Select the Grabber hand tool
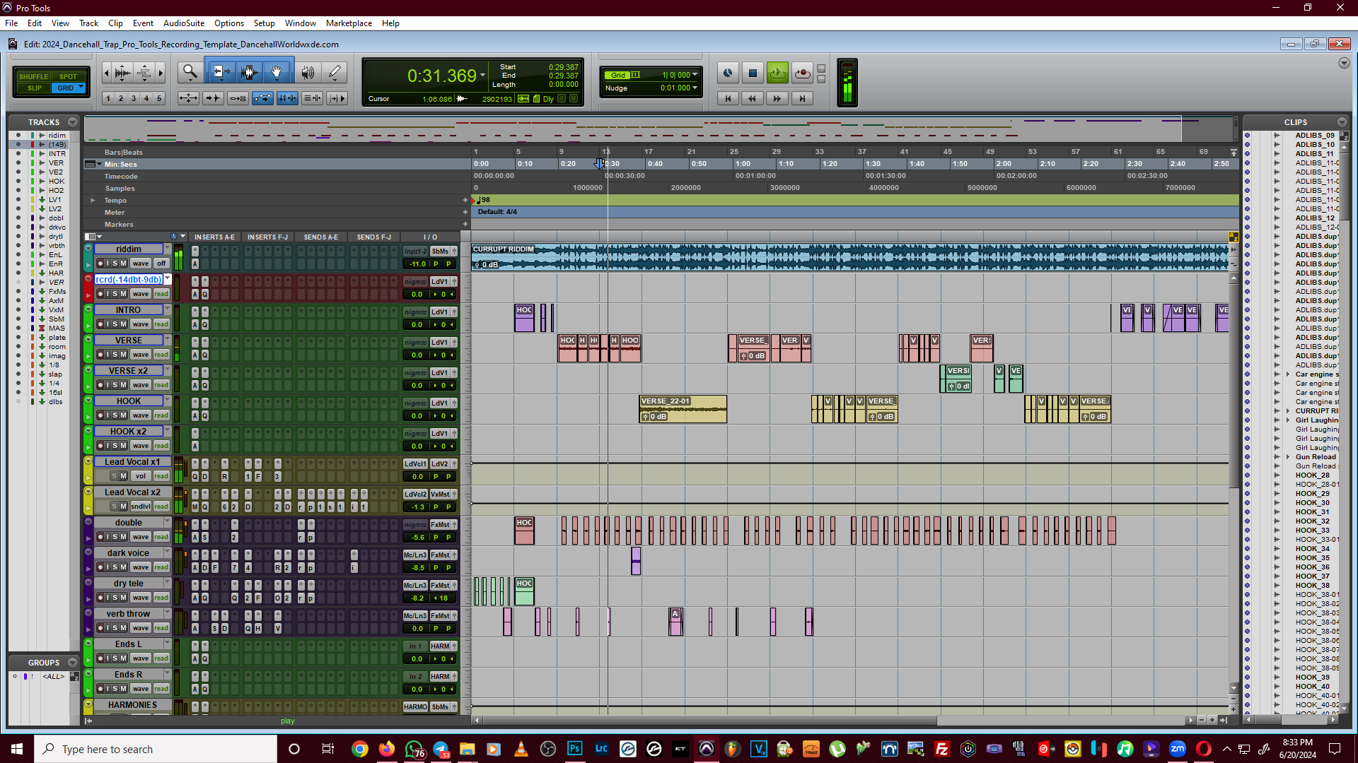1358x763 pixels. point(277,72)
